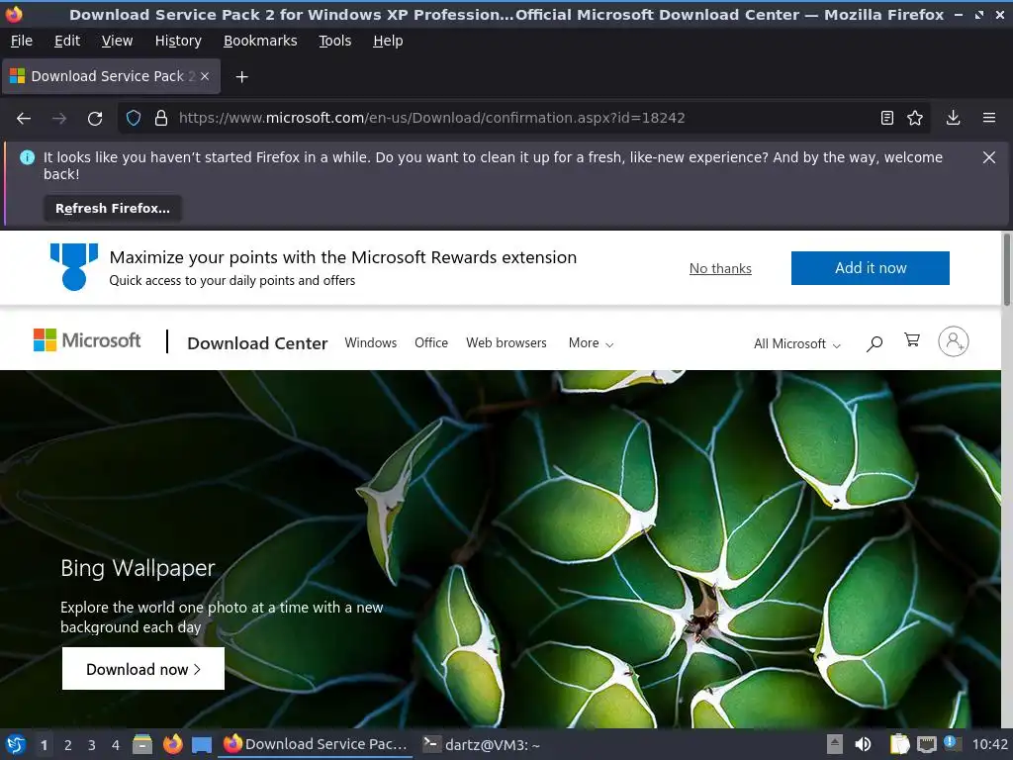Select the Download Service Pack browser tab
The width and height of the screenshot is (1013, 760).
[111, 76]
